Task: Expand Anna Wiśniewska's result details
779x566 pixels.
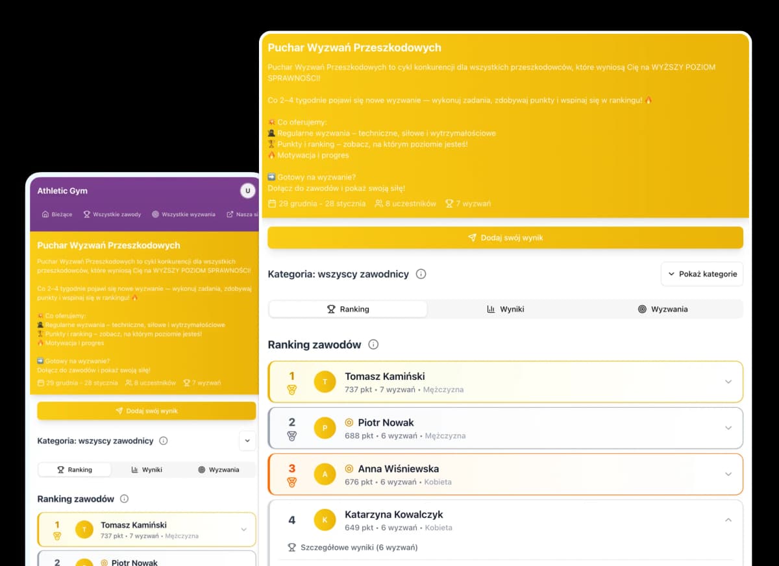Action: tap(728, 474)
